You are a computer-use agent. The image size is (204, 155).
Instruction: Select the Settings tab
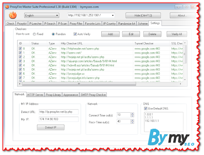pos(155,23)
